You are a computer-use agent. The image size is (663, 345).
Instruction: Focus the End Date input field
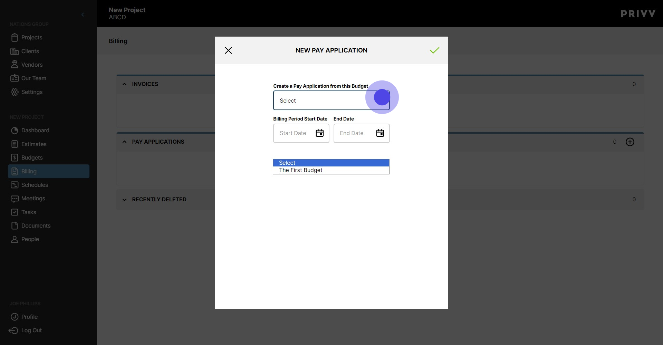(362, 133)
